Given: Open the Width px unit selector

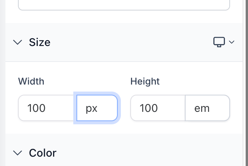Looking at the screenshot, I should (97, 108).
